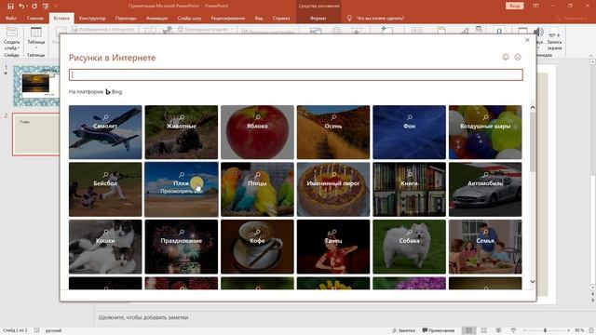Screen dimensions: 596x335
Task: Toggle Заметки pane in status bar
Action: click(x=403, y=330)
